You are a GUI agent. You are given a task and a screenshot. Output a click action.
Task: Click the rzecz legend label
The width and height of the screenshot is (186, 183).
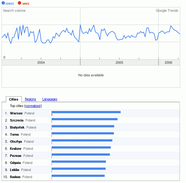[x=10, y=3]
